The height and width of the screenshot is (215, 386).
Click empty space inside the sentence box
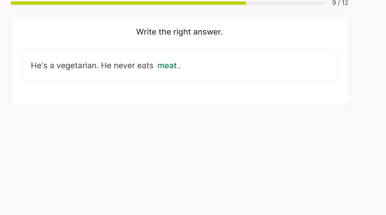258,66
